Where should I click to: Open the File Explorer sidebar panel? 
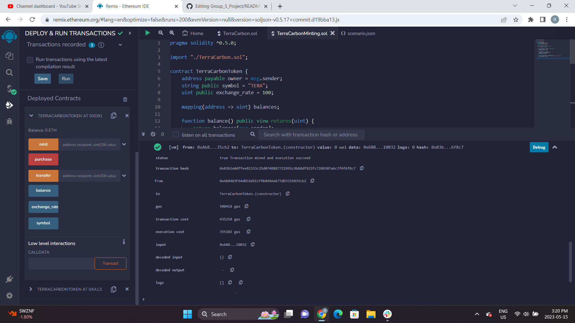click(x=9, y=56)
